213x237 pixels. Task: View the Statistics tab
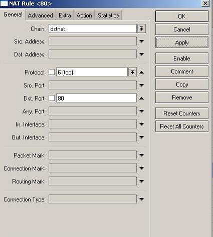coord(108,15)
